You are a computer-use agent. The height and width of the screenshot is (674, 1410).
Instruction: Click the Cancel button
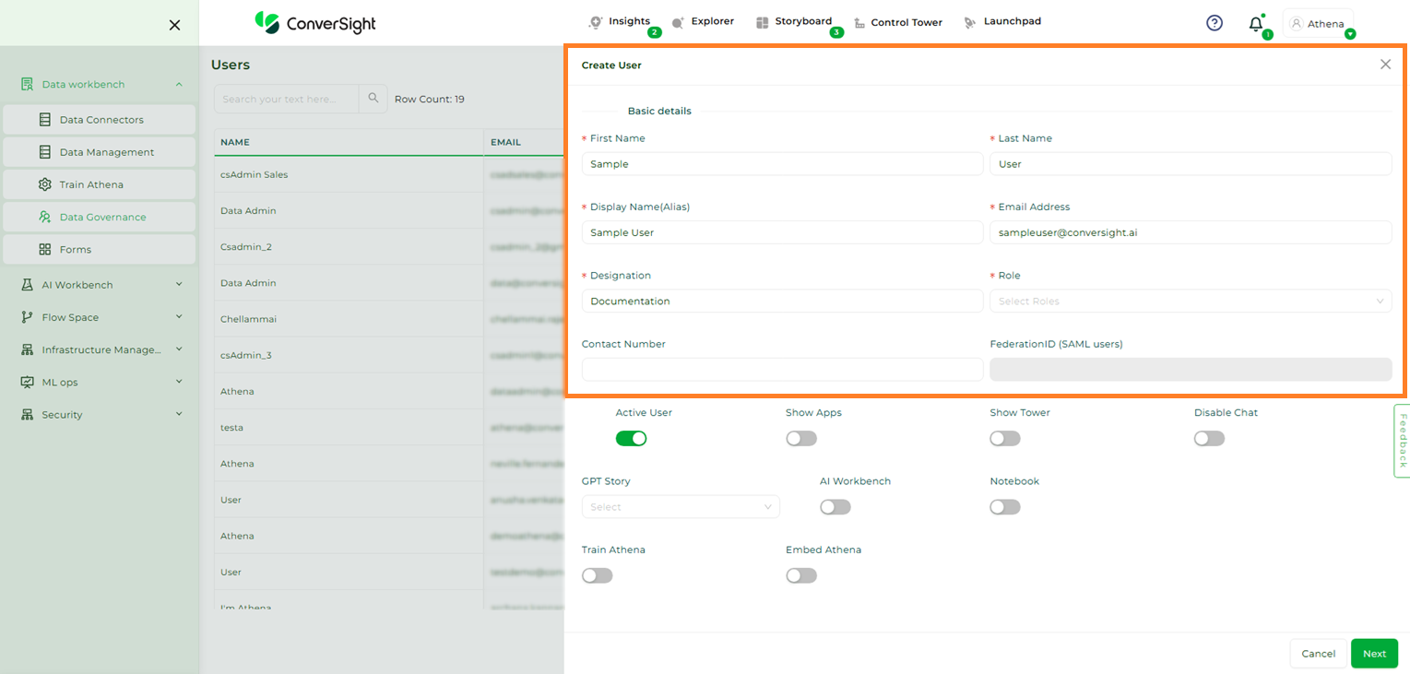tap(1318, 654)
